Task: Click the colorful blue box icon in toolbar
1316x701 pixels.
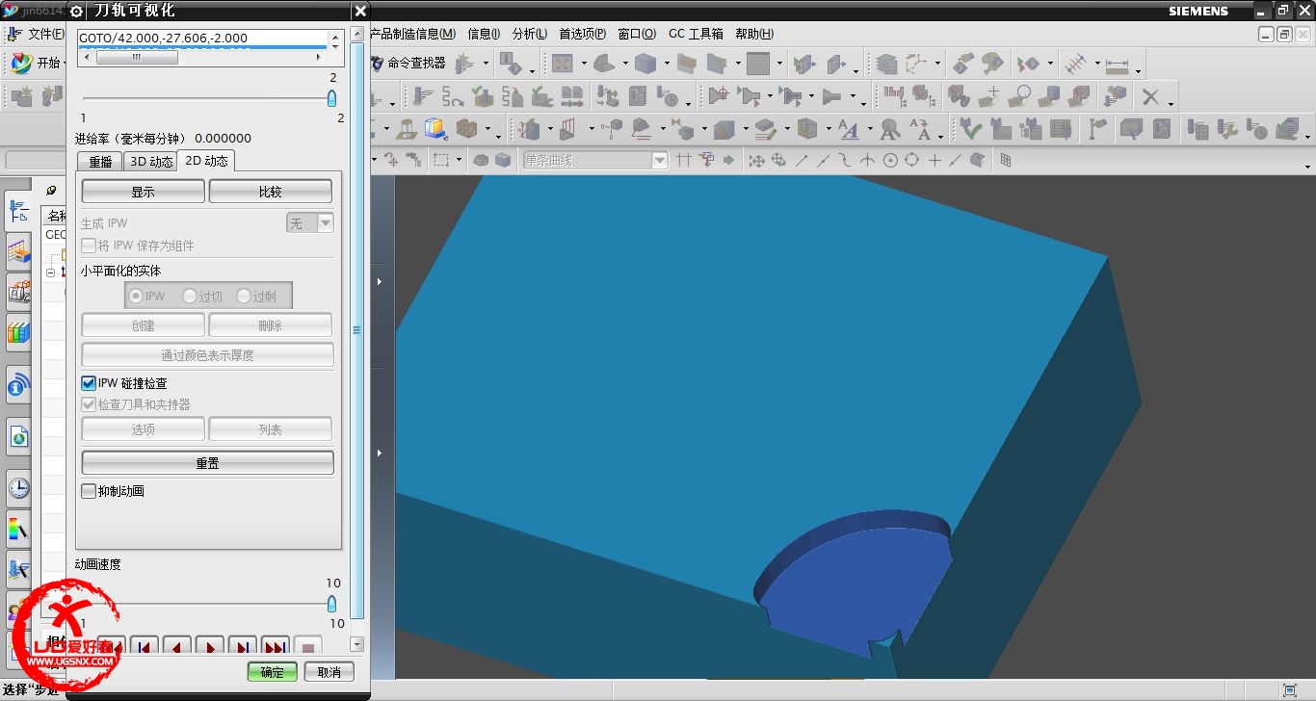Action: pos(434,129)
